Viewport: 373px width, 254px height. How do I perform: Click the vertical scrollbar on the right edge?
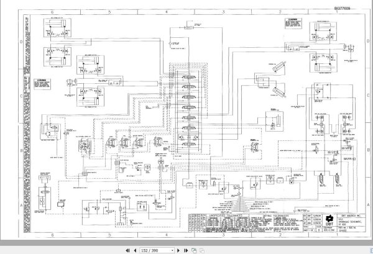(x=372, y=124)
